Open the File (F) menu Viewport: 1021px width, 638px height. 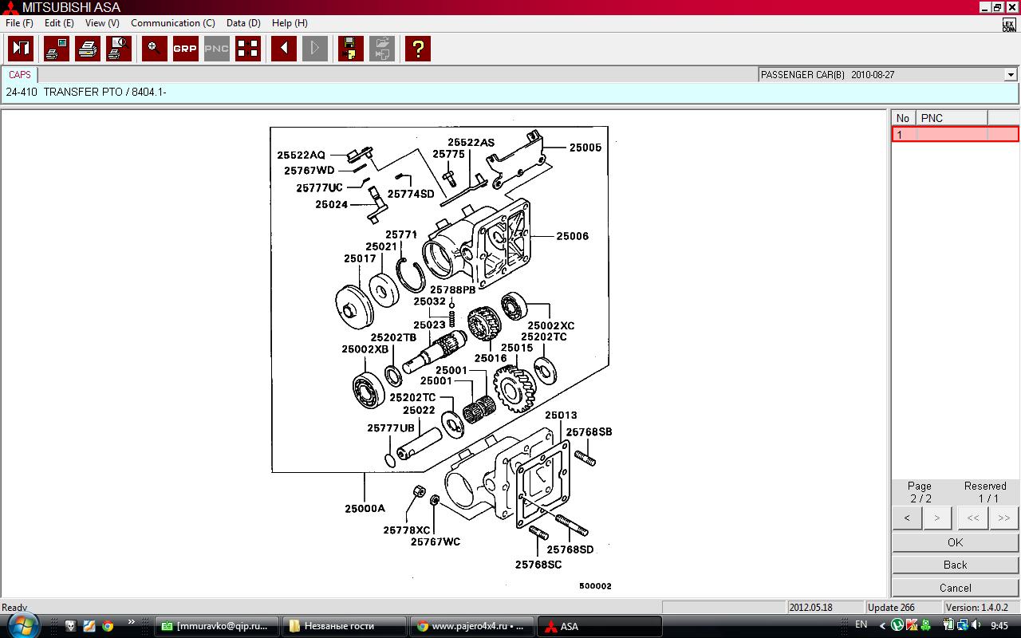19,23
